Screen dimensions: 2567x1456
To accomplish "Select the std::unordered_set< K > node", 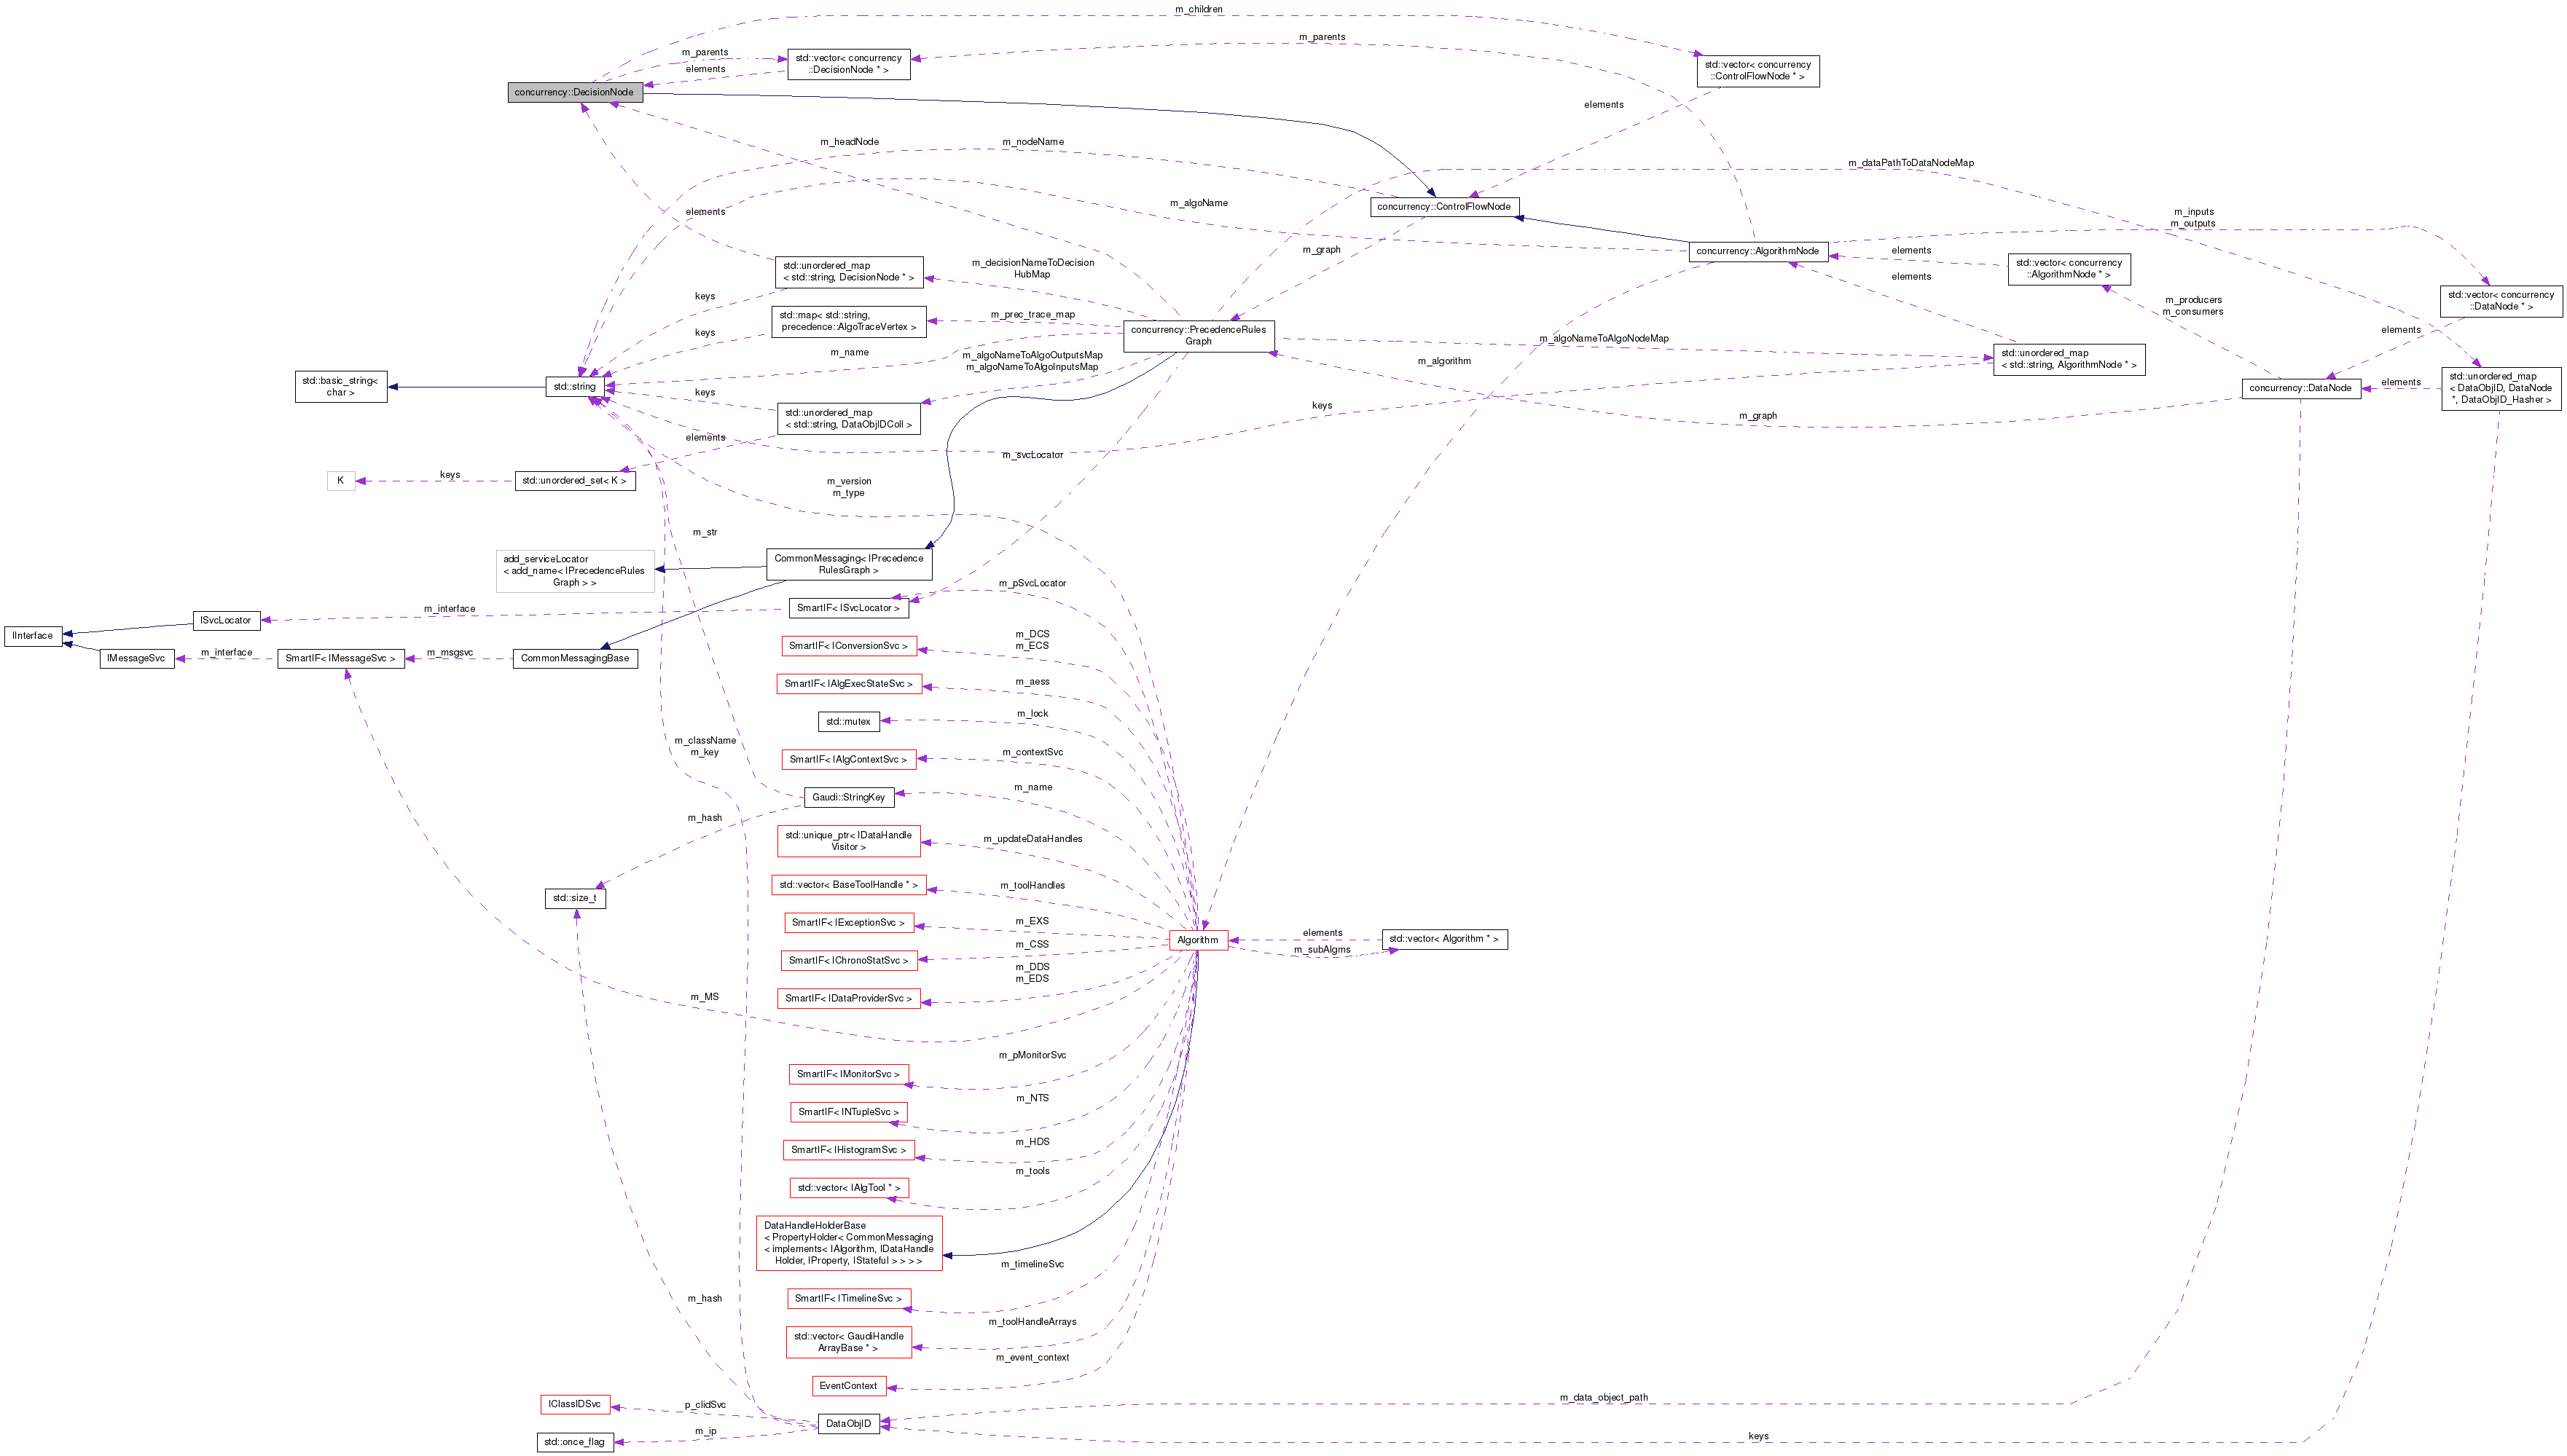I will click(574, 480).
